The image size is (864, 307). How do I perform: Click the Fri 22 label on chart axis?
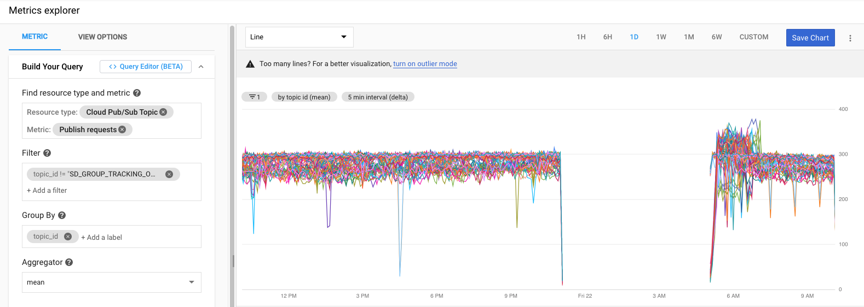tap(585, 296)
